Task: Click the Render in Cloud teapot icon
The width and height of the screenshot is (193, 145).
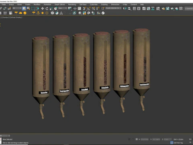Action: point(177,8)
